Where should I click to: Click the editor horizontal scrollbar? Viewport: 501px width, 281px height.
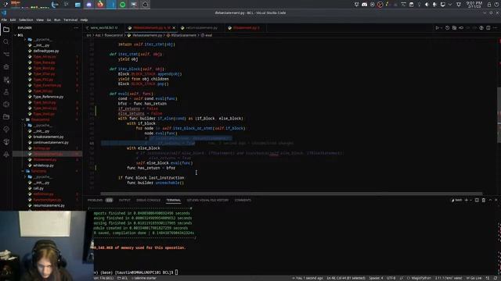(291, 194)
